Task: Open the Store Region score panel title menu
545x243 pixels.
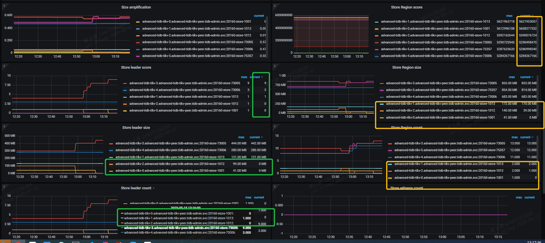Action: tap(407, 7)
